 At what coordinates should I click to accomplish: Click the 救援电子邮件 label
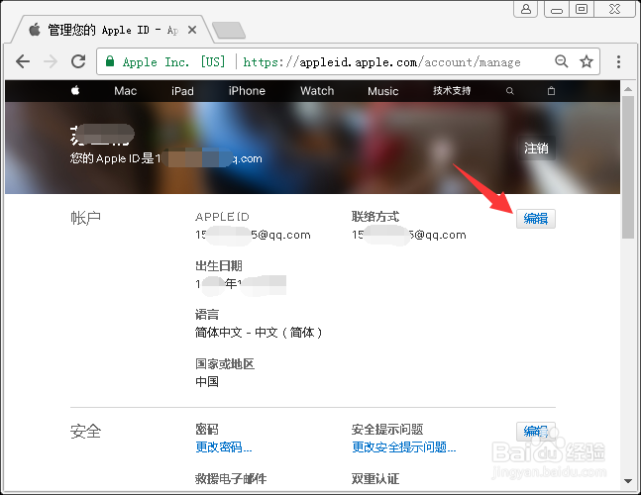click(x=231, y=478)
